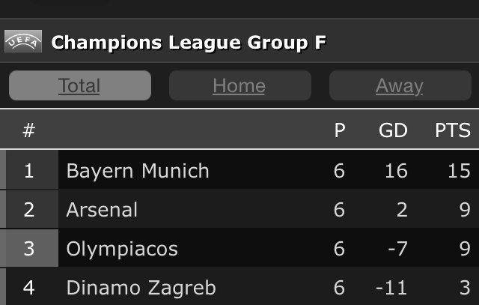Open the Bayern Munich team row
The height and width of the screenshot is (305, 479).
[x=239, y=170]
